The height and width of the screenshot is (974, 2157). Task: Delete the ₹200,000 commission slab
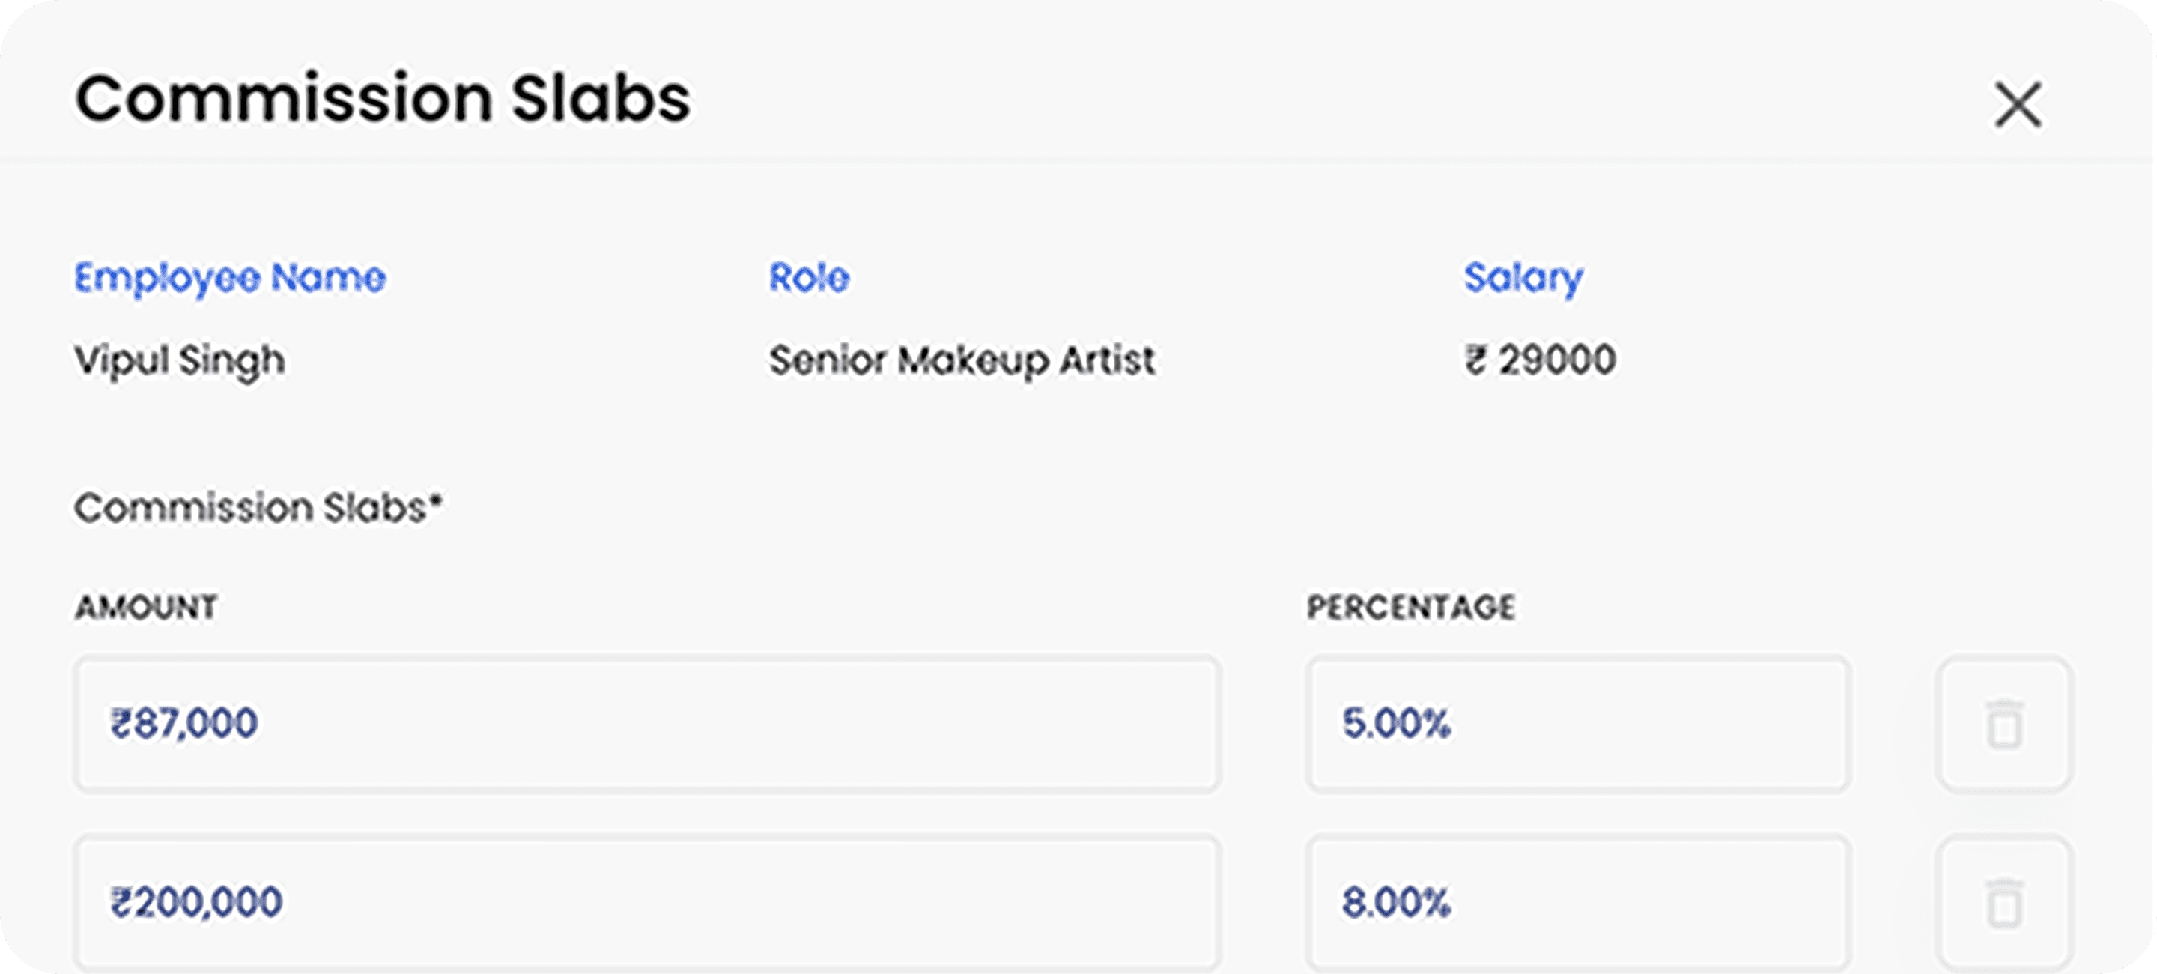click(2003, 903)
